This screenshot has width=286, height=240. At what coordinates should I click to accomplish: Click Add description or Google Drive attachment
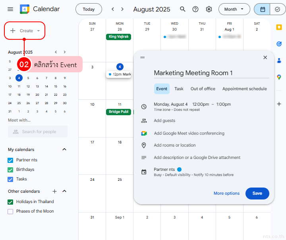tap(197, 157)
